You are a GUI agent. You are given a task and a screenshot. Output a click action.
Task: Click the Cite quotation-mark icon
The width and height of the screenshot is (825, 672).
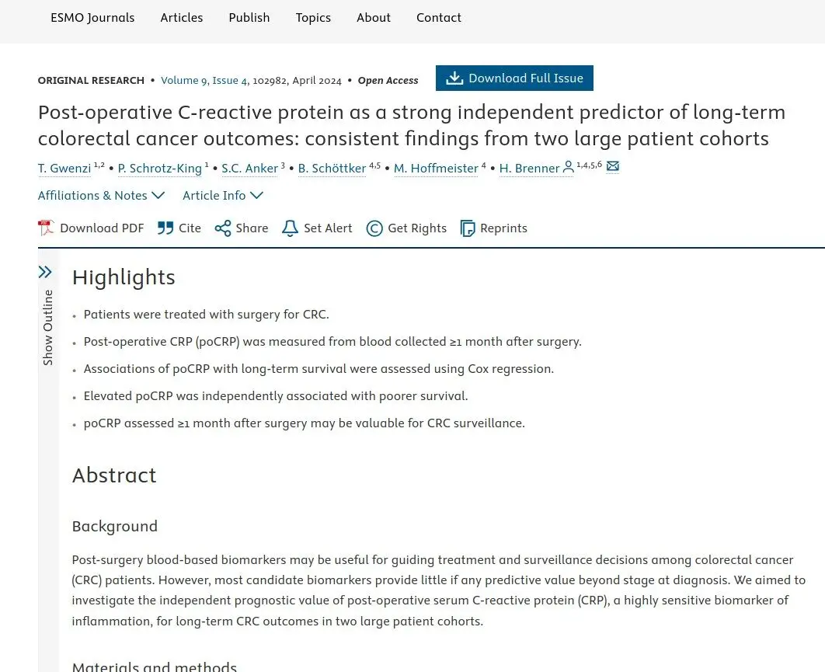click(x=165, y=228)
